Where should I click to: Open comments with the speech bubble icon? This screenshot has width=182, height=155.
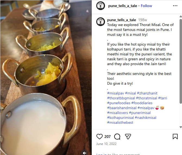click(117, 137)
